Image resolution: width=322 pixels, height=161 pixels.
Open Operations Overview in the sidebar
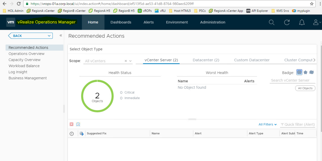coord(27,54)
